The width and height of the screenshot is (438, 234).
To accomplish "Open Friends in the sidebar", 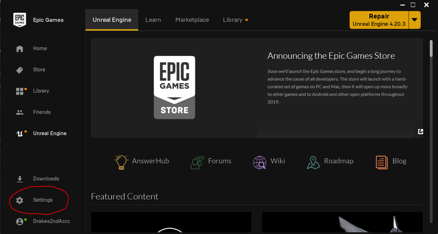I will (x=42, y=112).
